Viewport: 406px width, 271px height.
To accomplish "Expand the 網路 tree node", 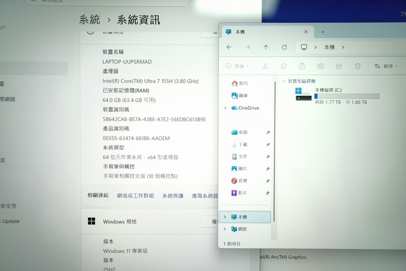I will point(225,229).
